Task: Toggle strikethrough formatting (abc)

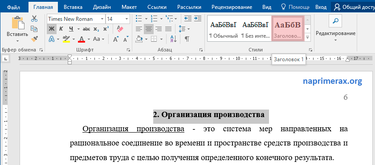Action: tap(86, 29)
